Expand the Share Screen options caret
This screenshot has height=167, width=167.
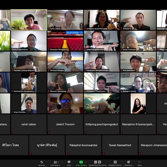click(86, 162)
